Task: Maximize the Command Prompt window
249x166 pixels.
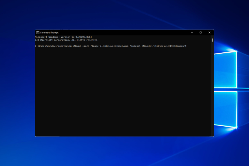Action: 200,32
